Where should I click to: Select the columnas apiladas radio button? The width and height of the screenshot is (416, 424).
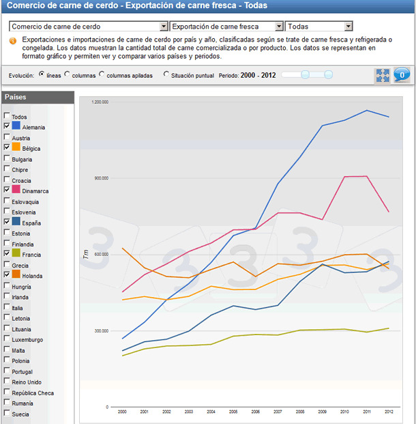tap(102, 74)
